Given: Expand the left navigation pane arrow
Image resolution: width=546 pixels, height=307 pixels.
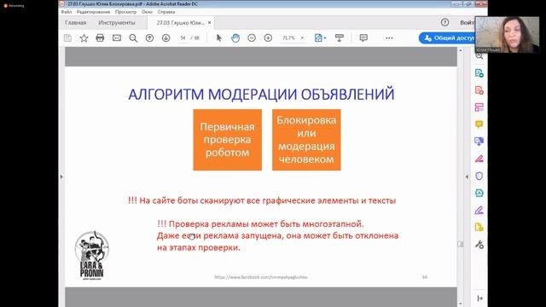Looking at the screenshot, I should pyautogui.click(x=61, y=177).
